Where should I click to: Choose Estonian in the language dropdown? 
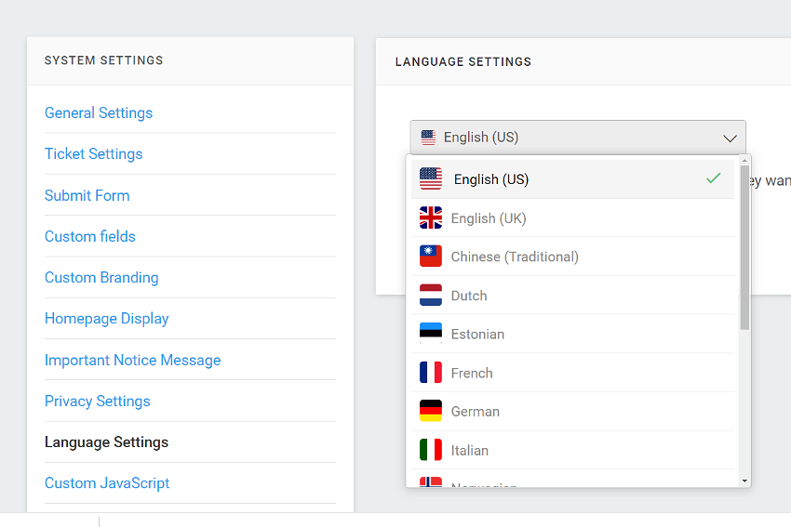pyautogui.click(x=572, y=334)
